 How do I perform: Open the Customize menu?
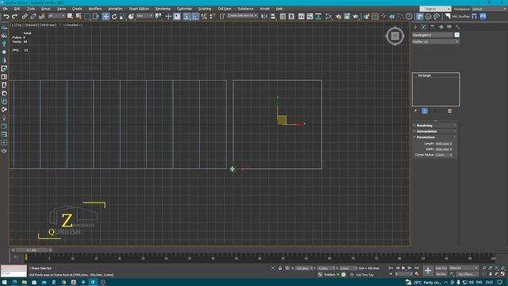point(184,9)
